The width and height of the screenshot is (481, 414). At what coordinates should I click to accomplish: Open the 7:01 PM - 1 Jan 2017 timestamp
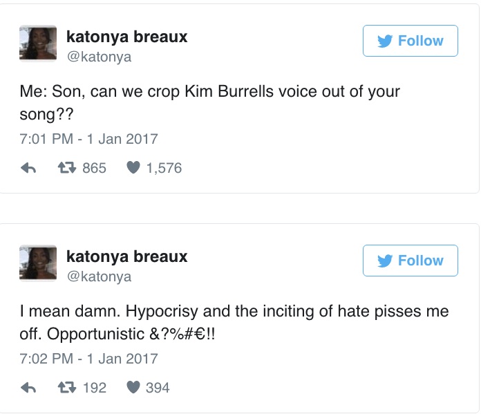[88, 139]
